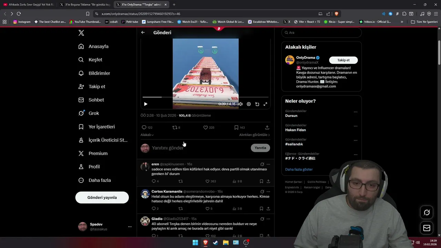Enter fullscreen on the video
441x248 pixels.
pyautogui.click(x=265, y=104)
